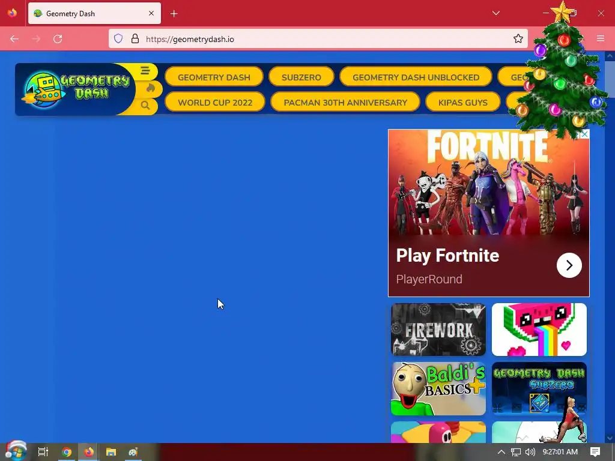Open Geometry Dash Subzero thumbnail
This screenshot has width=615, height=461.
click(x=539, y=389)
